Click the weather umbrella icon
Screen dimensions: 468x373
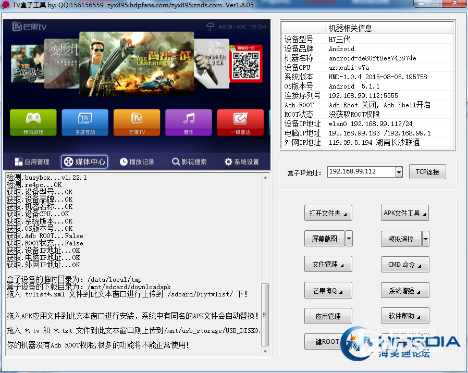[210, 27]
